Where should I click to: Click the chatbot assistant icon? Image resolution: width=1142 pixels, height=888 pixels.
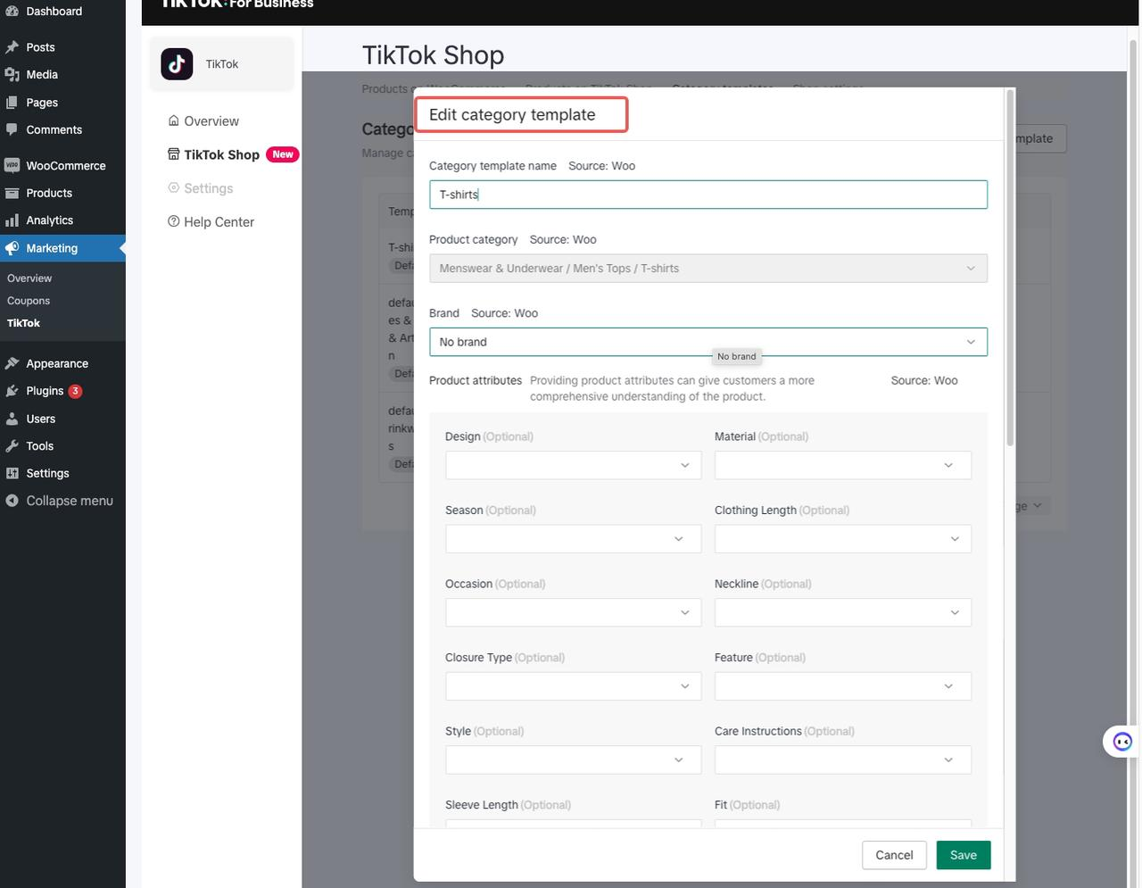[1121, 742]
